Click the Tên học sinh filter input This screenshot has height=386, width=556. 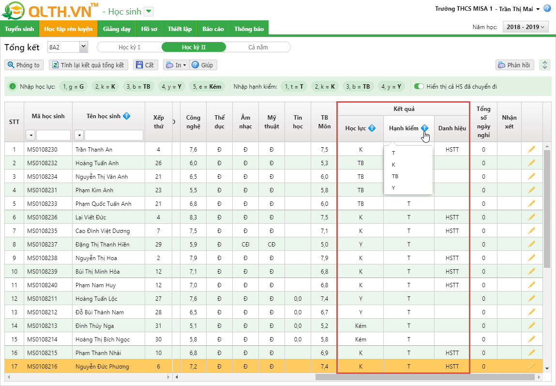click(x=114, y=135)
